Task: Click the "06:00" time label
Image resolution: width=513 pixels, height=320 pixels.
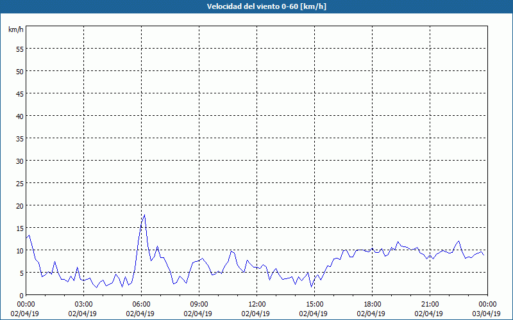Action: point(141,305)
